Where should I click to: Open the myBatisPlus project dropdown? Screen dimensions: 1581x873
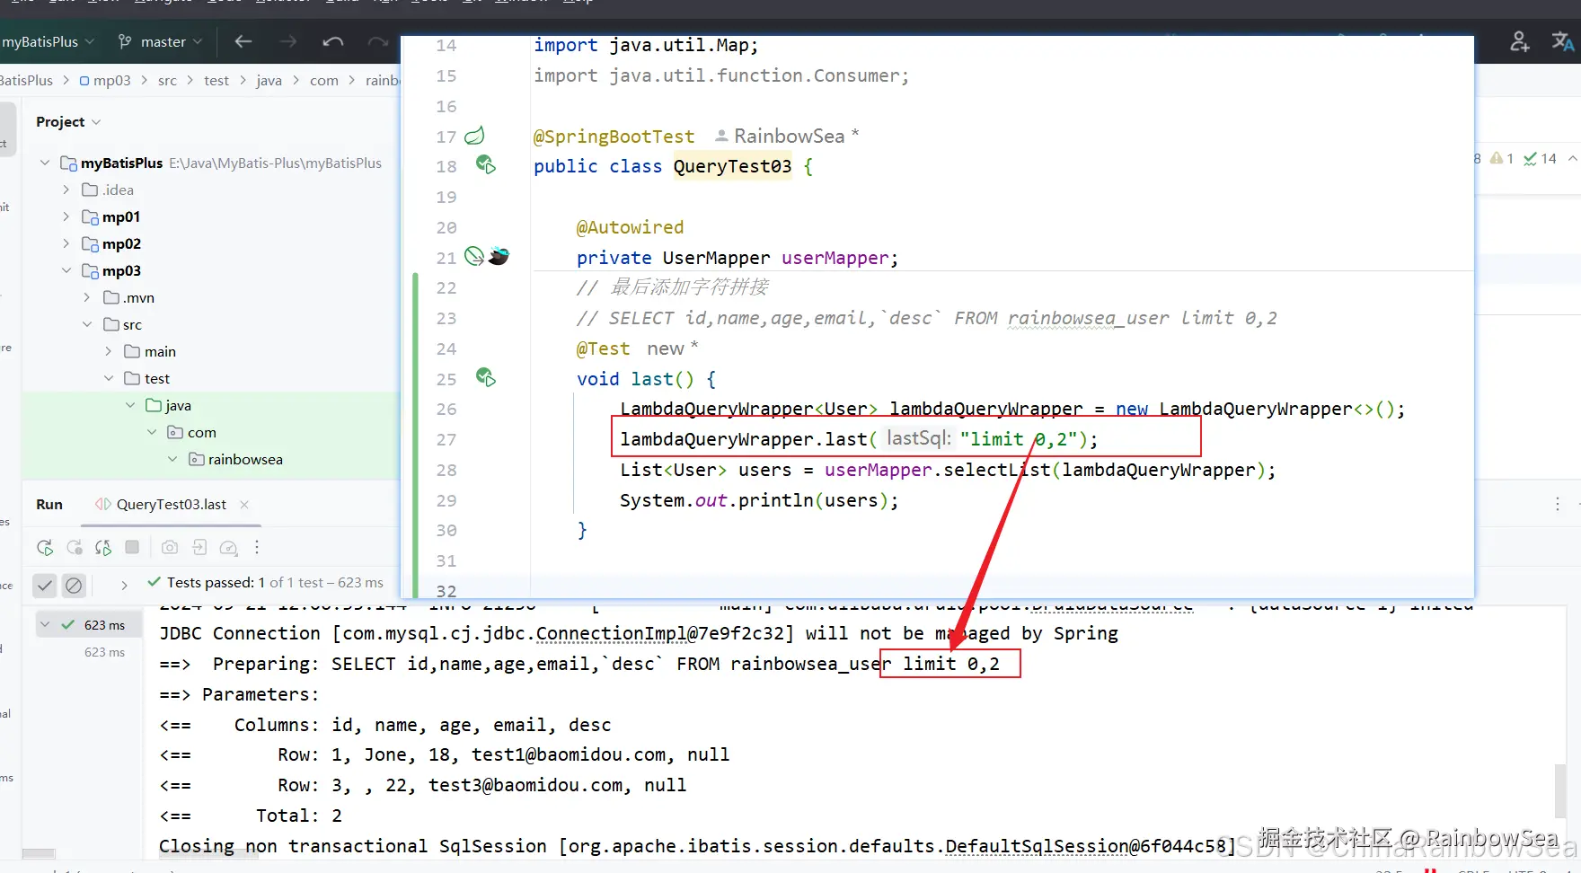[48, 41]
